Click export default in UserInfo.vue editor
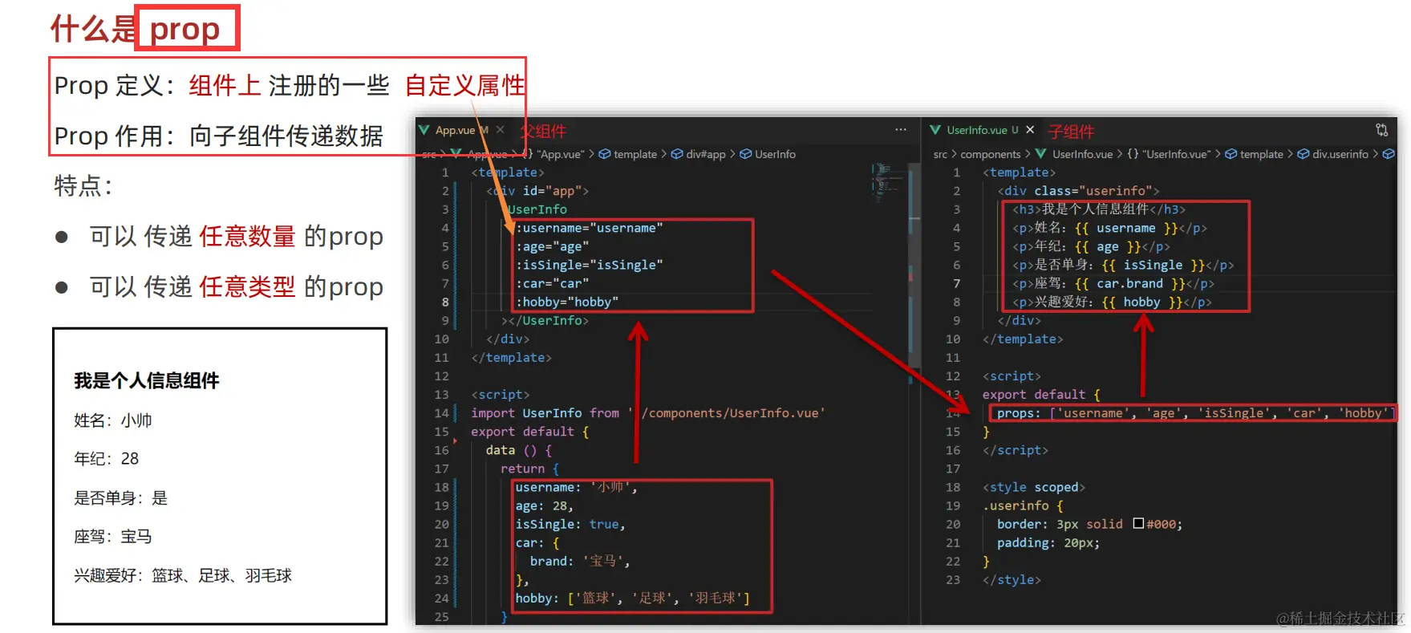This screenshot has height=633, width=1411. tap(1041, 395)
